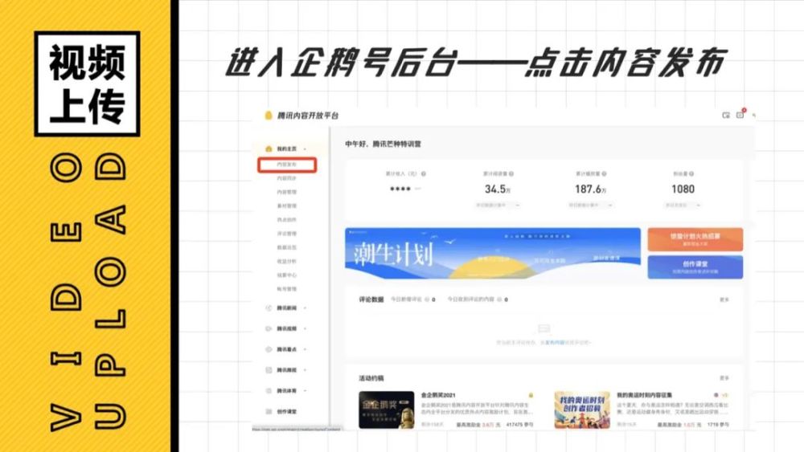
Task: Select 账号管理 in the sidebar
Action: [x=287, y=289]
